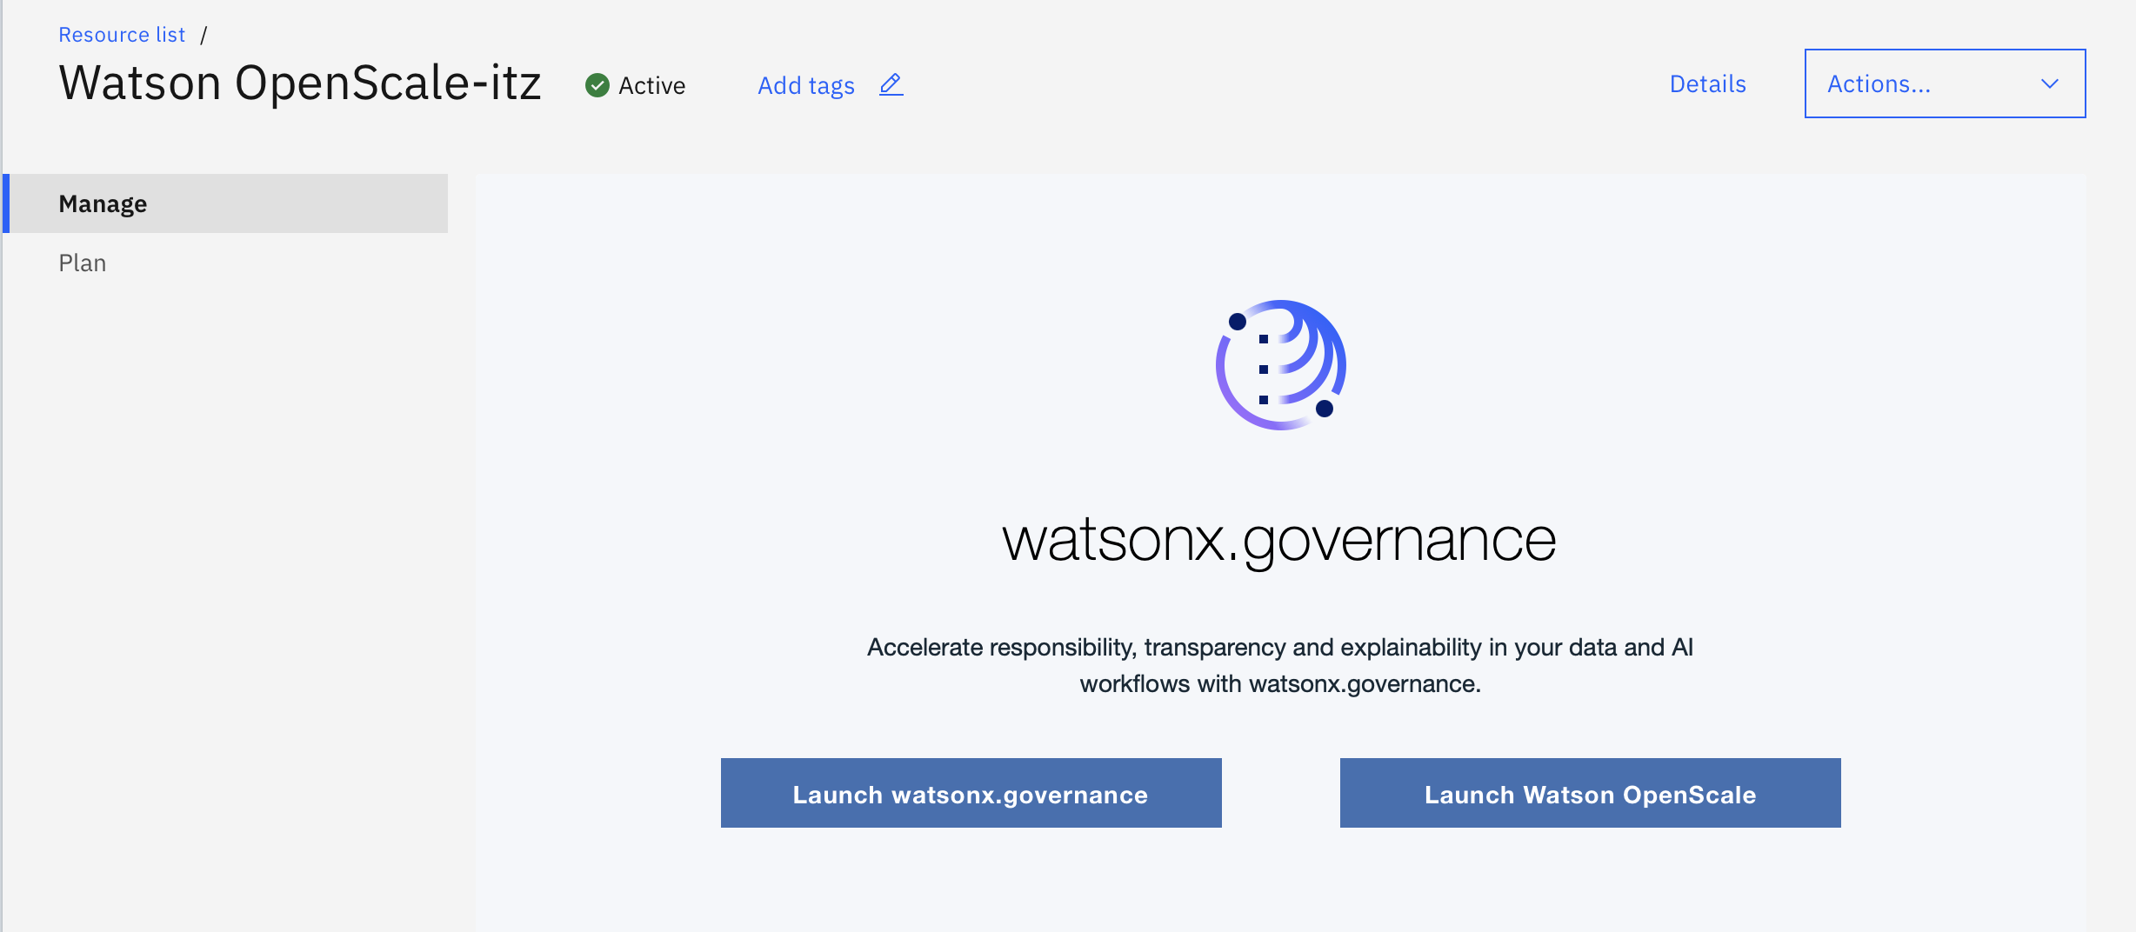The width and height of the screenshot is (2136, 932).
Task: Select the Manage tab in sidebar
Action: [226, 203]
